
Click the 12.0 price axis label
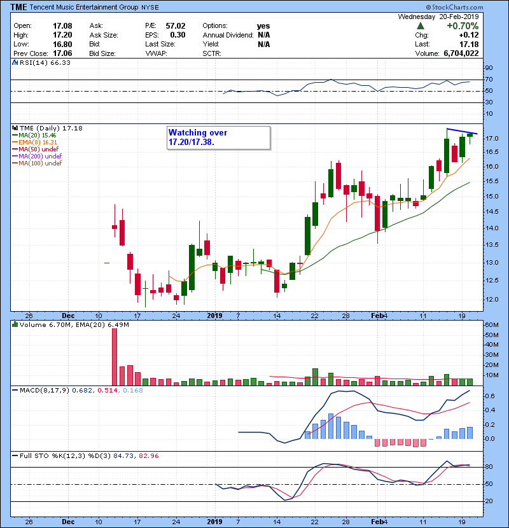[x=492, y=300]
